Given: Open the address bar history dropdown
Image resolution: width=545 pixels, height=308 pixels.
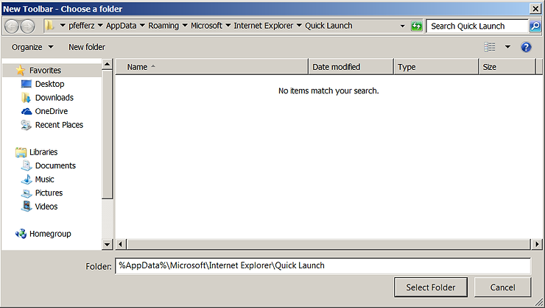Looking at the screenshot, I should (x=403, y=26).
